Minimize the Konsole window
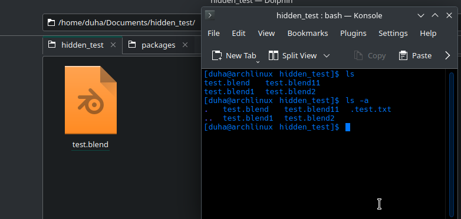This screenshot has width=461, height=219. click(421, 15)
